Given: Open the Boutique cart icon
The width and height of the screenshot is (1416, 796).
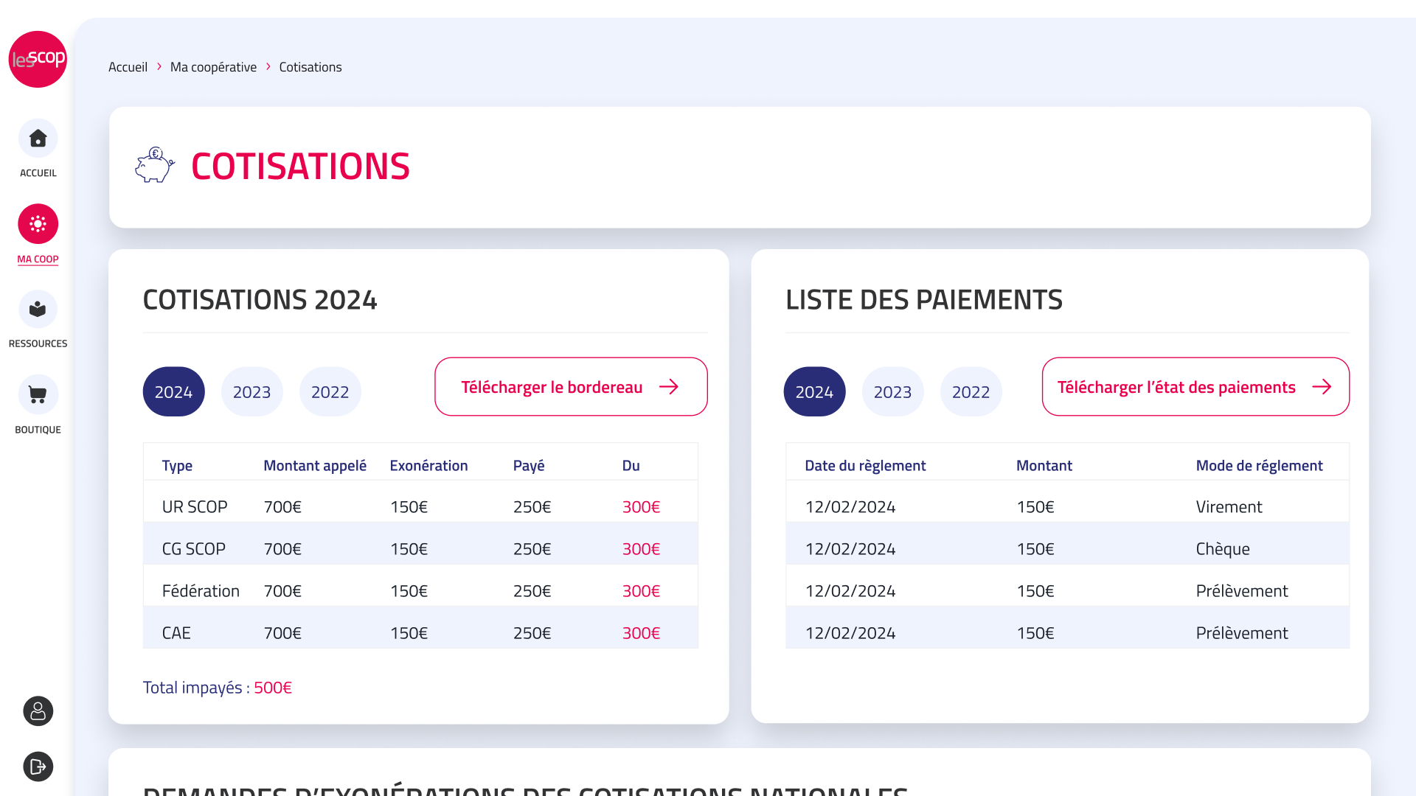Looking at the screenshot, I should click(x=38, y=395).
